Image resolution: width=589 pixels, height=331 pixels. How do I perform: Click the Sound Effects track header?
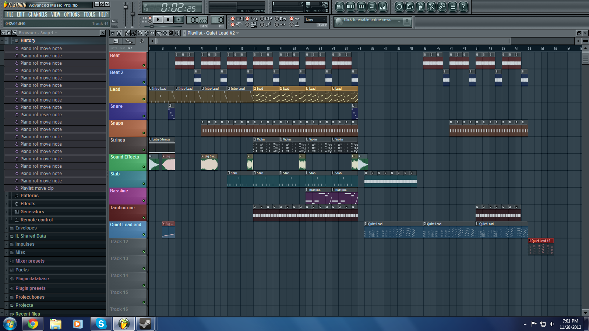tap(127, 162)
